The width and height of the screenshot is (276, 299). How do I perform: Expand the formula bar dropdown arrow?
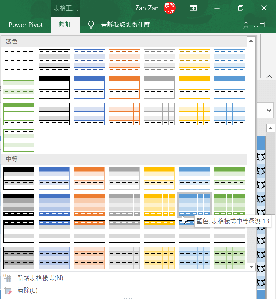(x=269, y=110)
